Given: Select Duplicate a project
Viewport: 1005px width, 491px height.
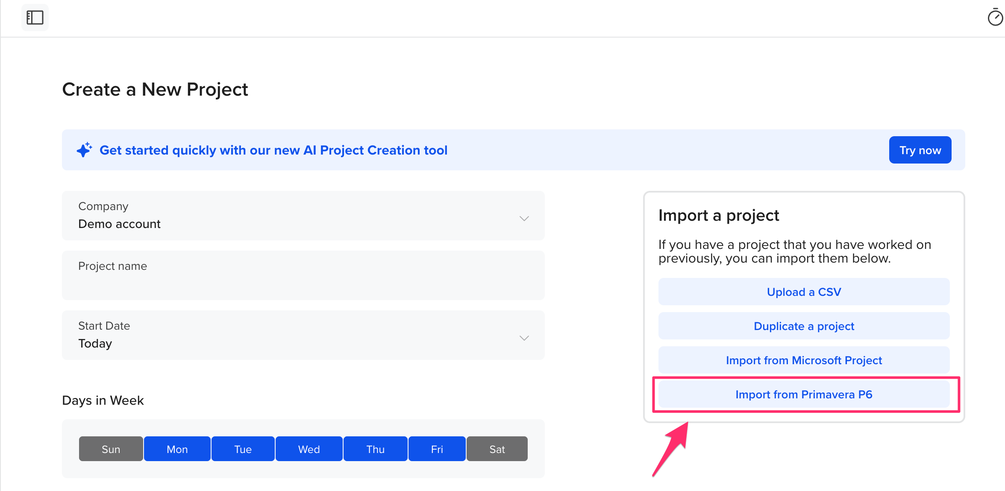Looking at the screenshot, I should pos(804,326).
